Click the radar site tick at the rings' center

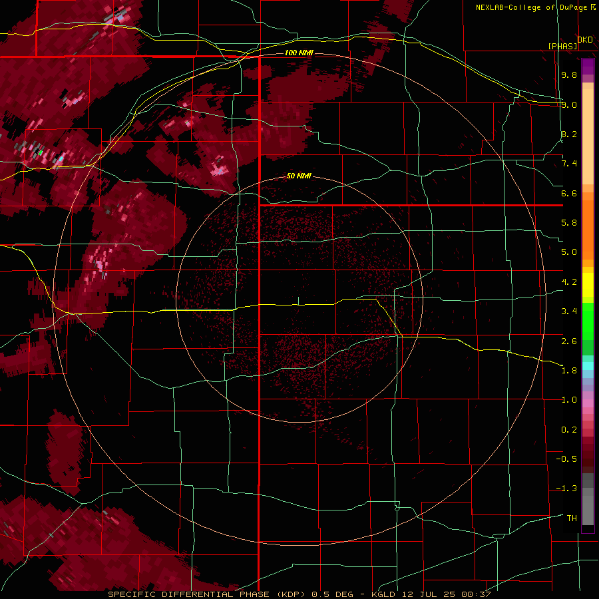coord(299,301)
